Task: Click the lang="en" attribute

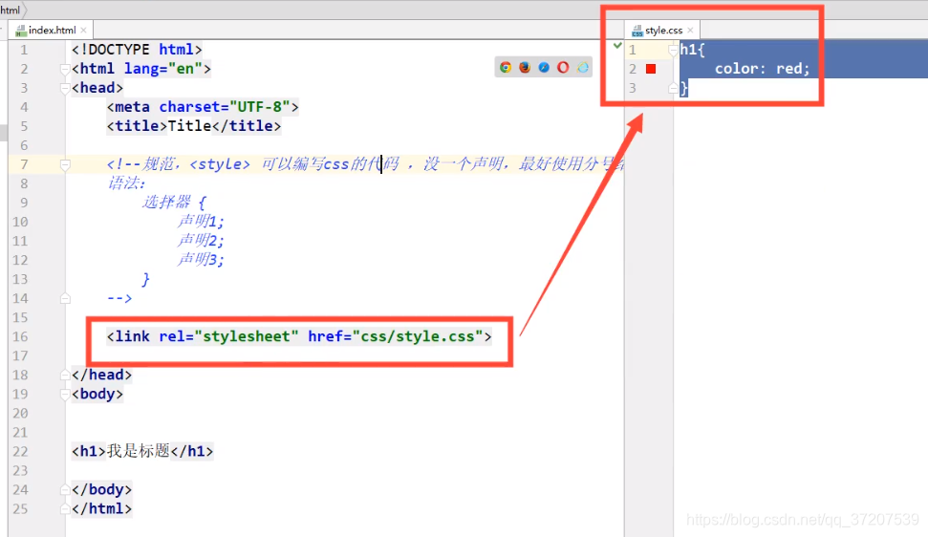Action: tap(162, 69)
